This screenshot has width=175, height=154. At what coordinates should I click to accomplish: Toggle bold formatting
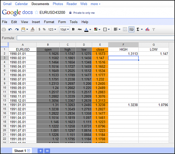click(x=73, y=29)
